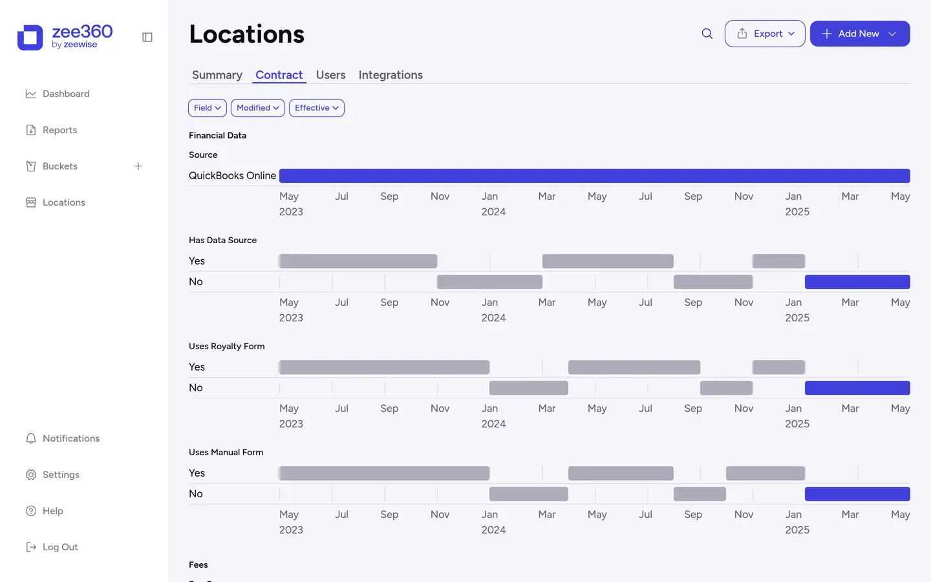Open the Effective filter dropdown

[x=317, y=108]
